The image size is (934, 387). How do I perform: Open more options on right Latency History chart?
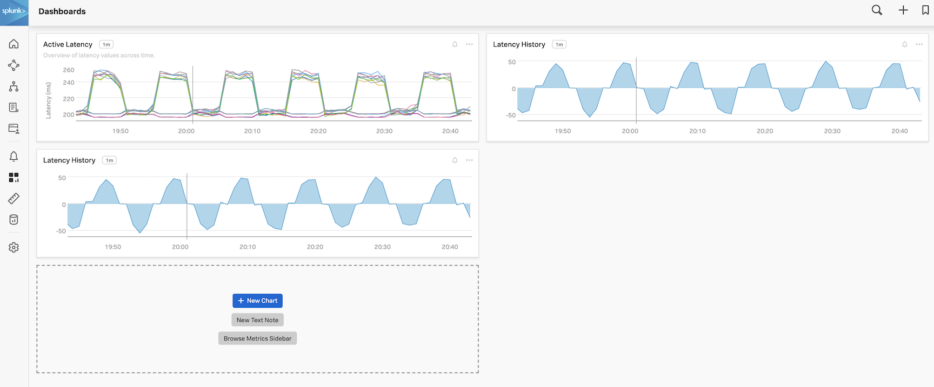[919, 44]
